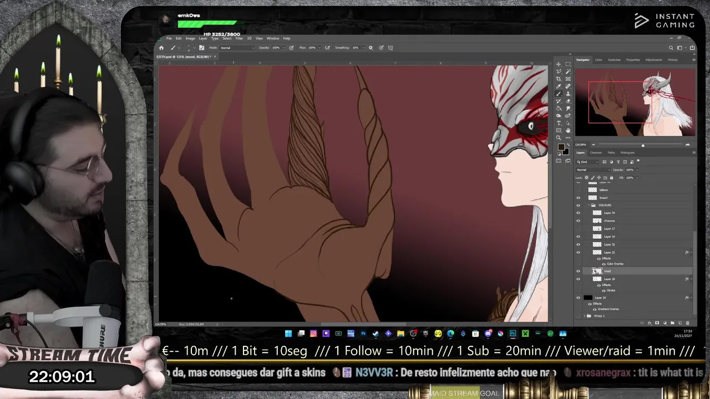Expand Group 1 folder
The height and width of the screenshot is (399, 710).
585,316
